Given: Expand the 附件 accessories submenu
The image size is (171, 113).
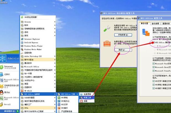Looking at the screenshot, I should 38,25.
